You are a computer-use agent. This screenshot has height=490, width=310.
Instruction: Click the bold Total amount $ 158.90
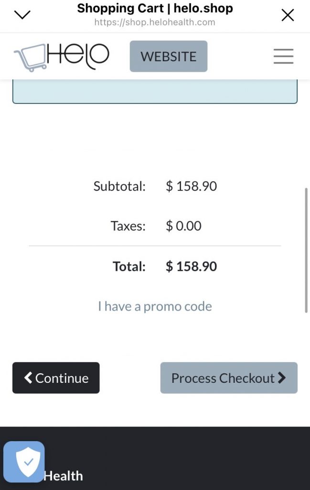pyautogui.click(x=191, y=267)
